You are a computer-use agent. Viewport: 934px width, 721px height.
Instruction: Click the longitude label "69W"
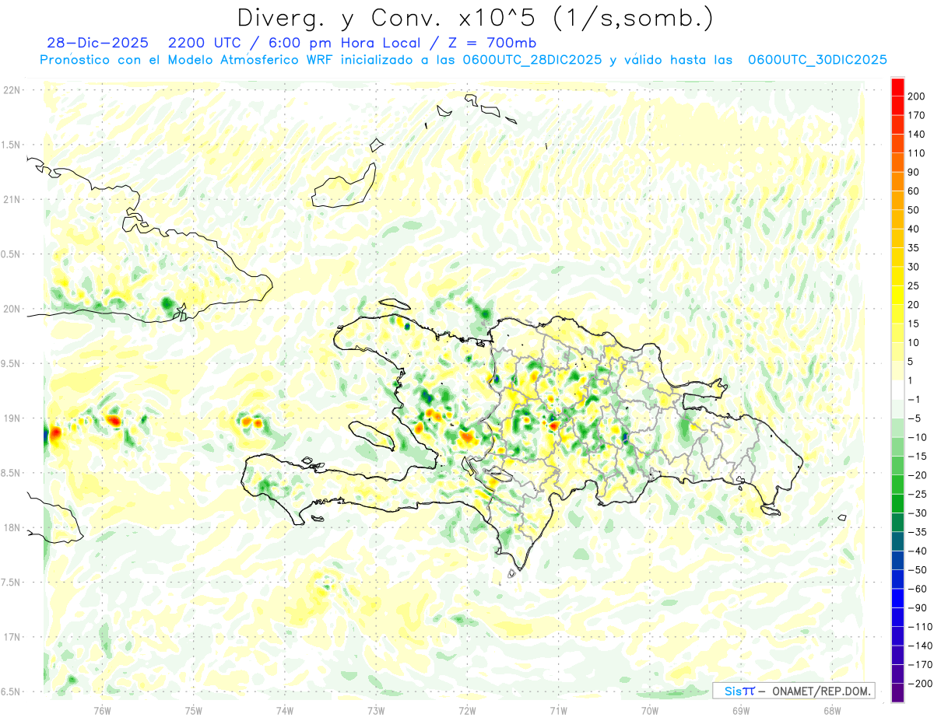click(741, 711)
